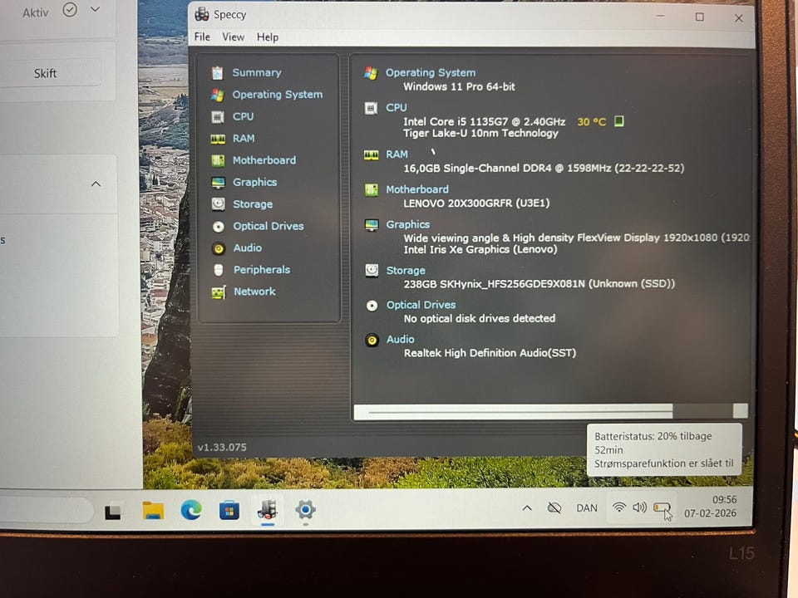Click the Aktiv checkmark circle icon

pyautogui.click(x=70, y=10)
